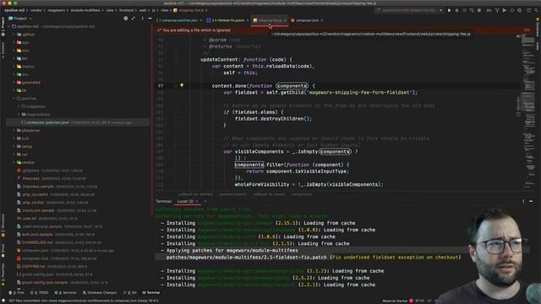The height and width of the screenshot is (304, 541).
Task: Expand the app folder in the project tree
Action: (x=14, y=42)
